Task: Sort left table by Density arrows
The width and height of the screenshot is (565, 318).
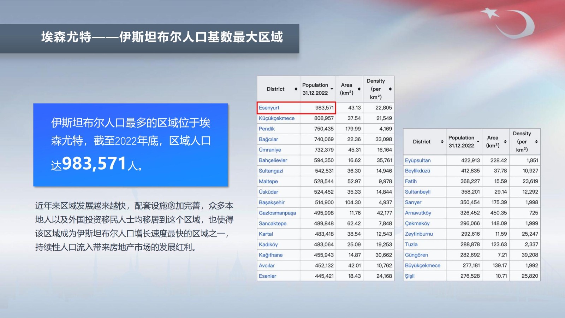Action: [390, 89]
